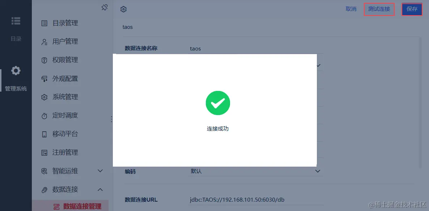This screenshot has width=429, height=211.
Task: Click the 保存 button
Action: (x=412, y=9)
